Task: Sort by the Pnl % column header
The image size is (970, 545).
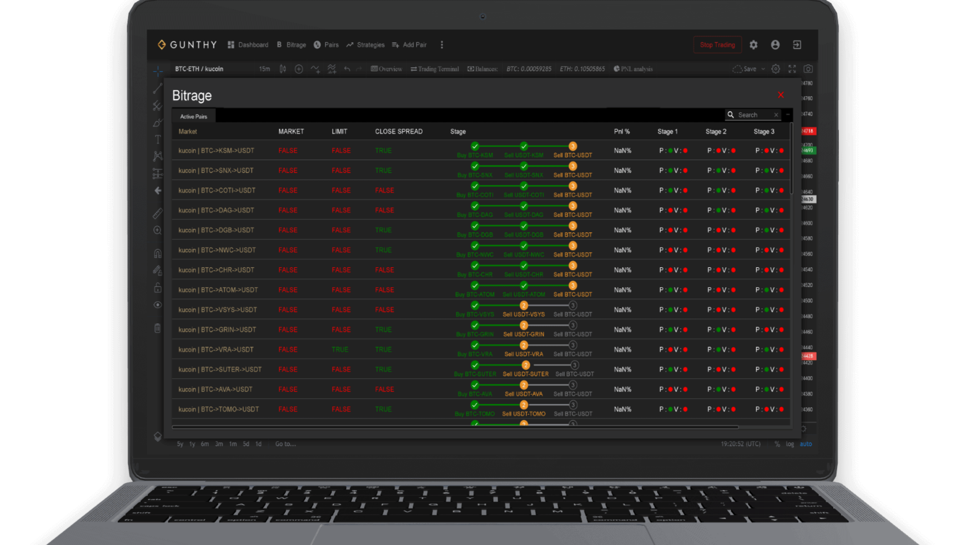Action: point(622,132)
